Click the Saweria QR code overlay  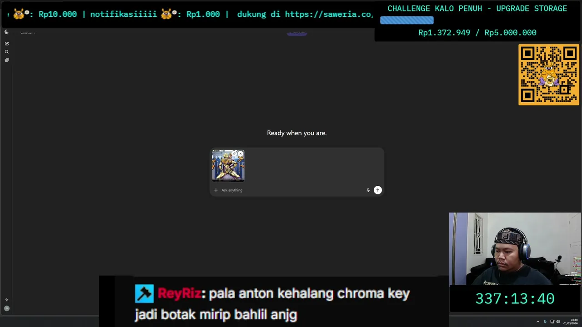(549, 75)
